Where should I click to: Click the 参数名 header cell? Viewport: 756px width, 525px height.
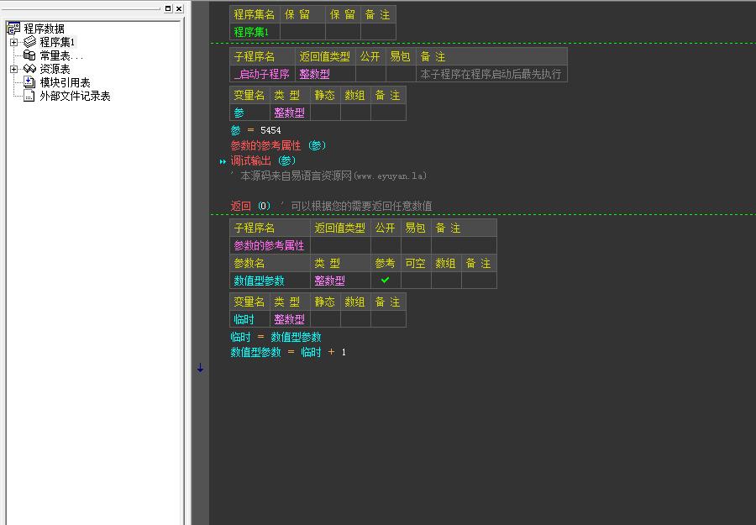click(x=270, y=263)
